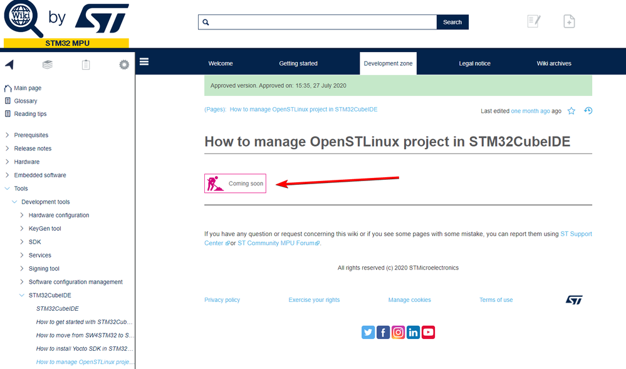Viewport: 626px width, 369px height.
Task: Open page history clock icon
Action: pyautogui.click(x=588, y=111)
